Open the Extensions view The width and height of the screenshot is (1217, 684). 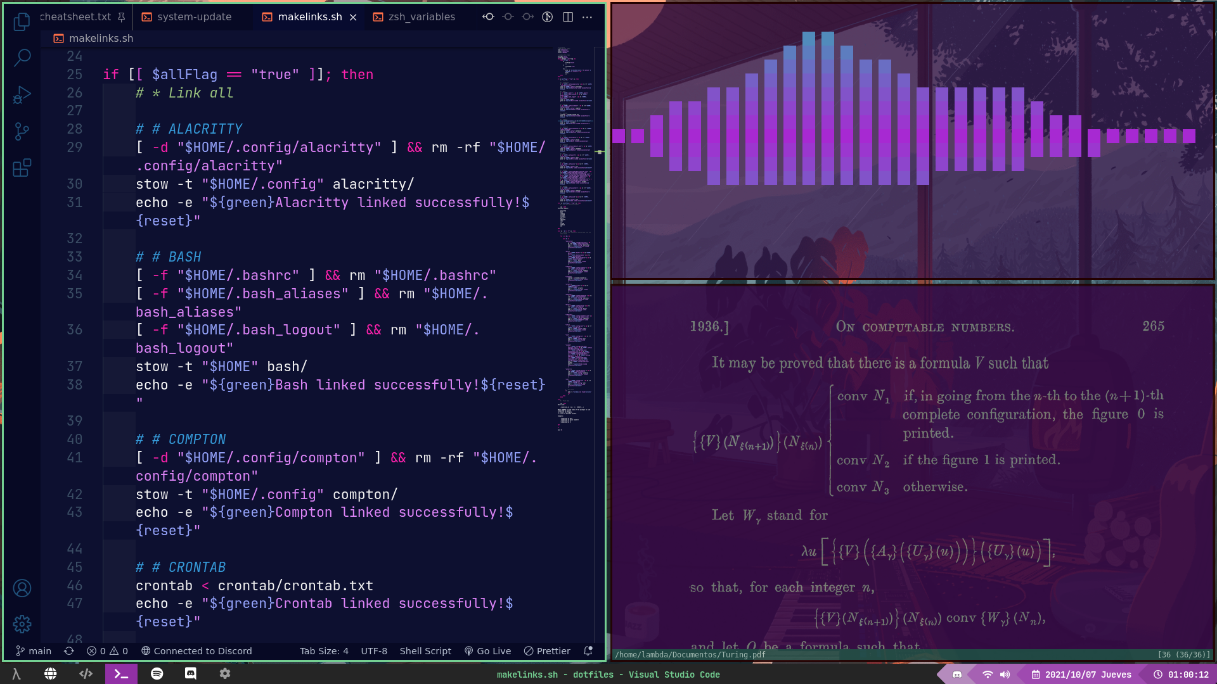click(x=22, y=168)
